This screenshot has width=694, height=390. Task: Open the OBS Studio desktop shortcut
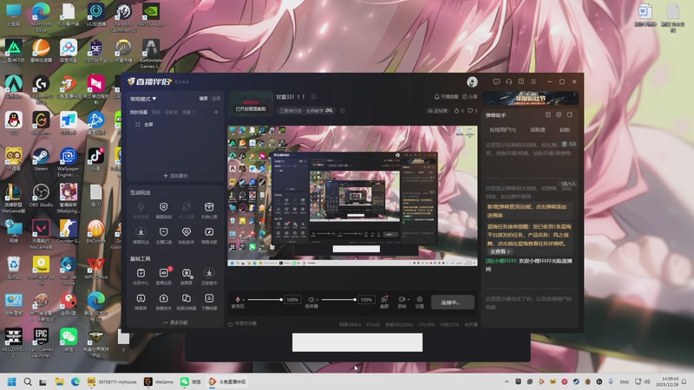pyautogui.click(x=41, y=196)
